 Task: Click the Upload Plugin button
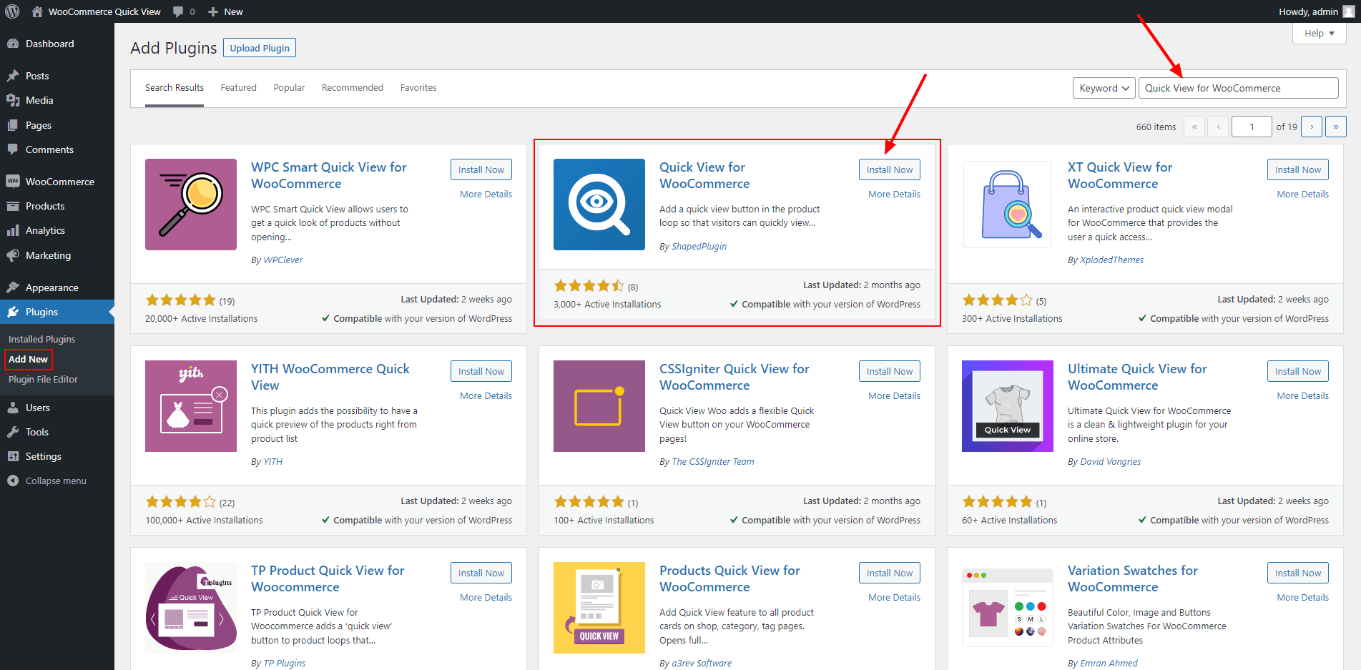[260, 48]
